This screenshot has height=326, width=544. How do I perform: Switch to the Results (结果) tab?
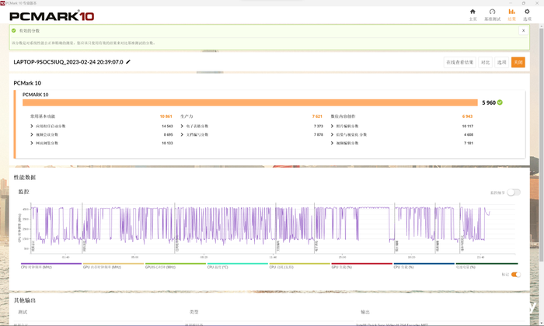pyautogui.click(x=511, y=15)
